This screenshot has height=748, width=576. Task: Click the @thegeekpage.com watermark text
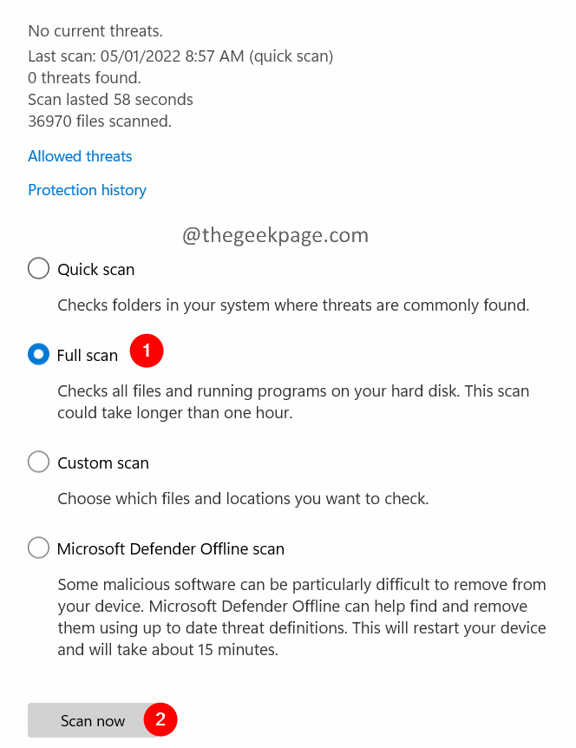coord(275,235)
